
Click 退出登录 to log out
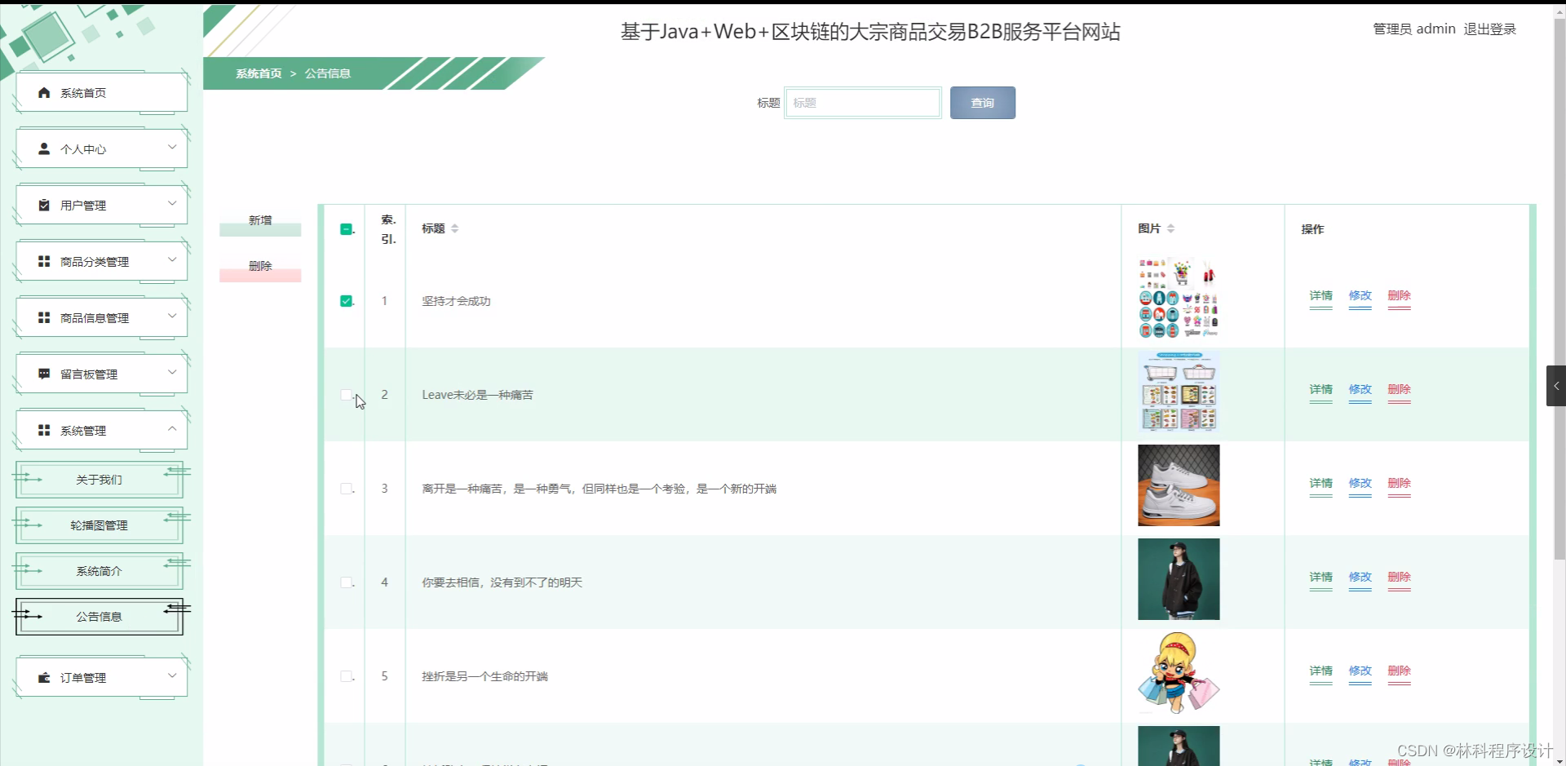pos(1489,29)
